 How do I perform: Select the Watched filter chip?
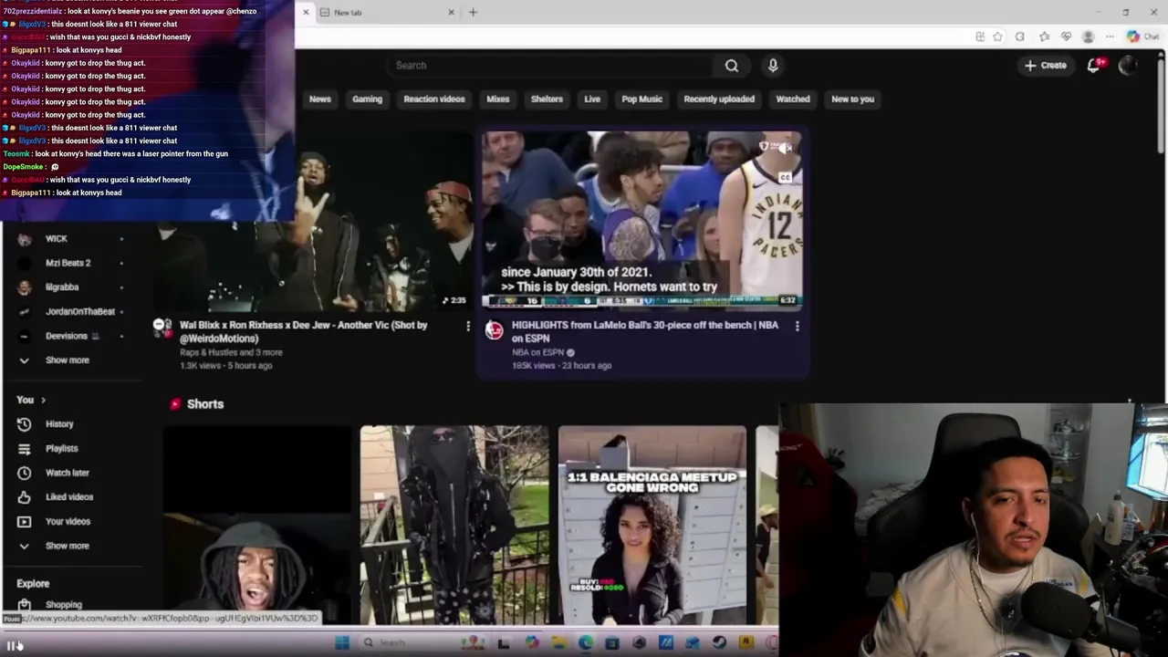(793, 99)
